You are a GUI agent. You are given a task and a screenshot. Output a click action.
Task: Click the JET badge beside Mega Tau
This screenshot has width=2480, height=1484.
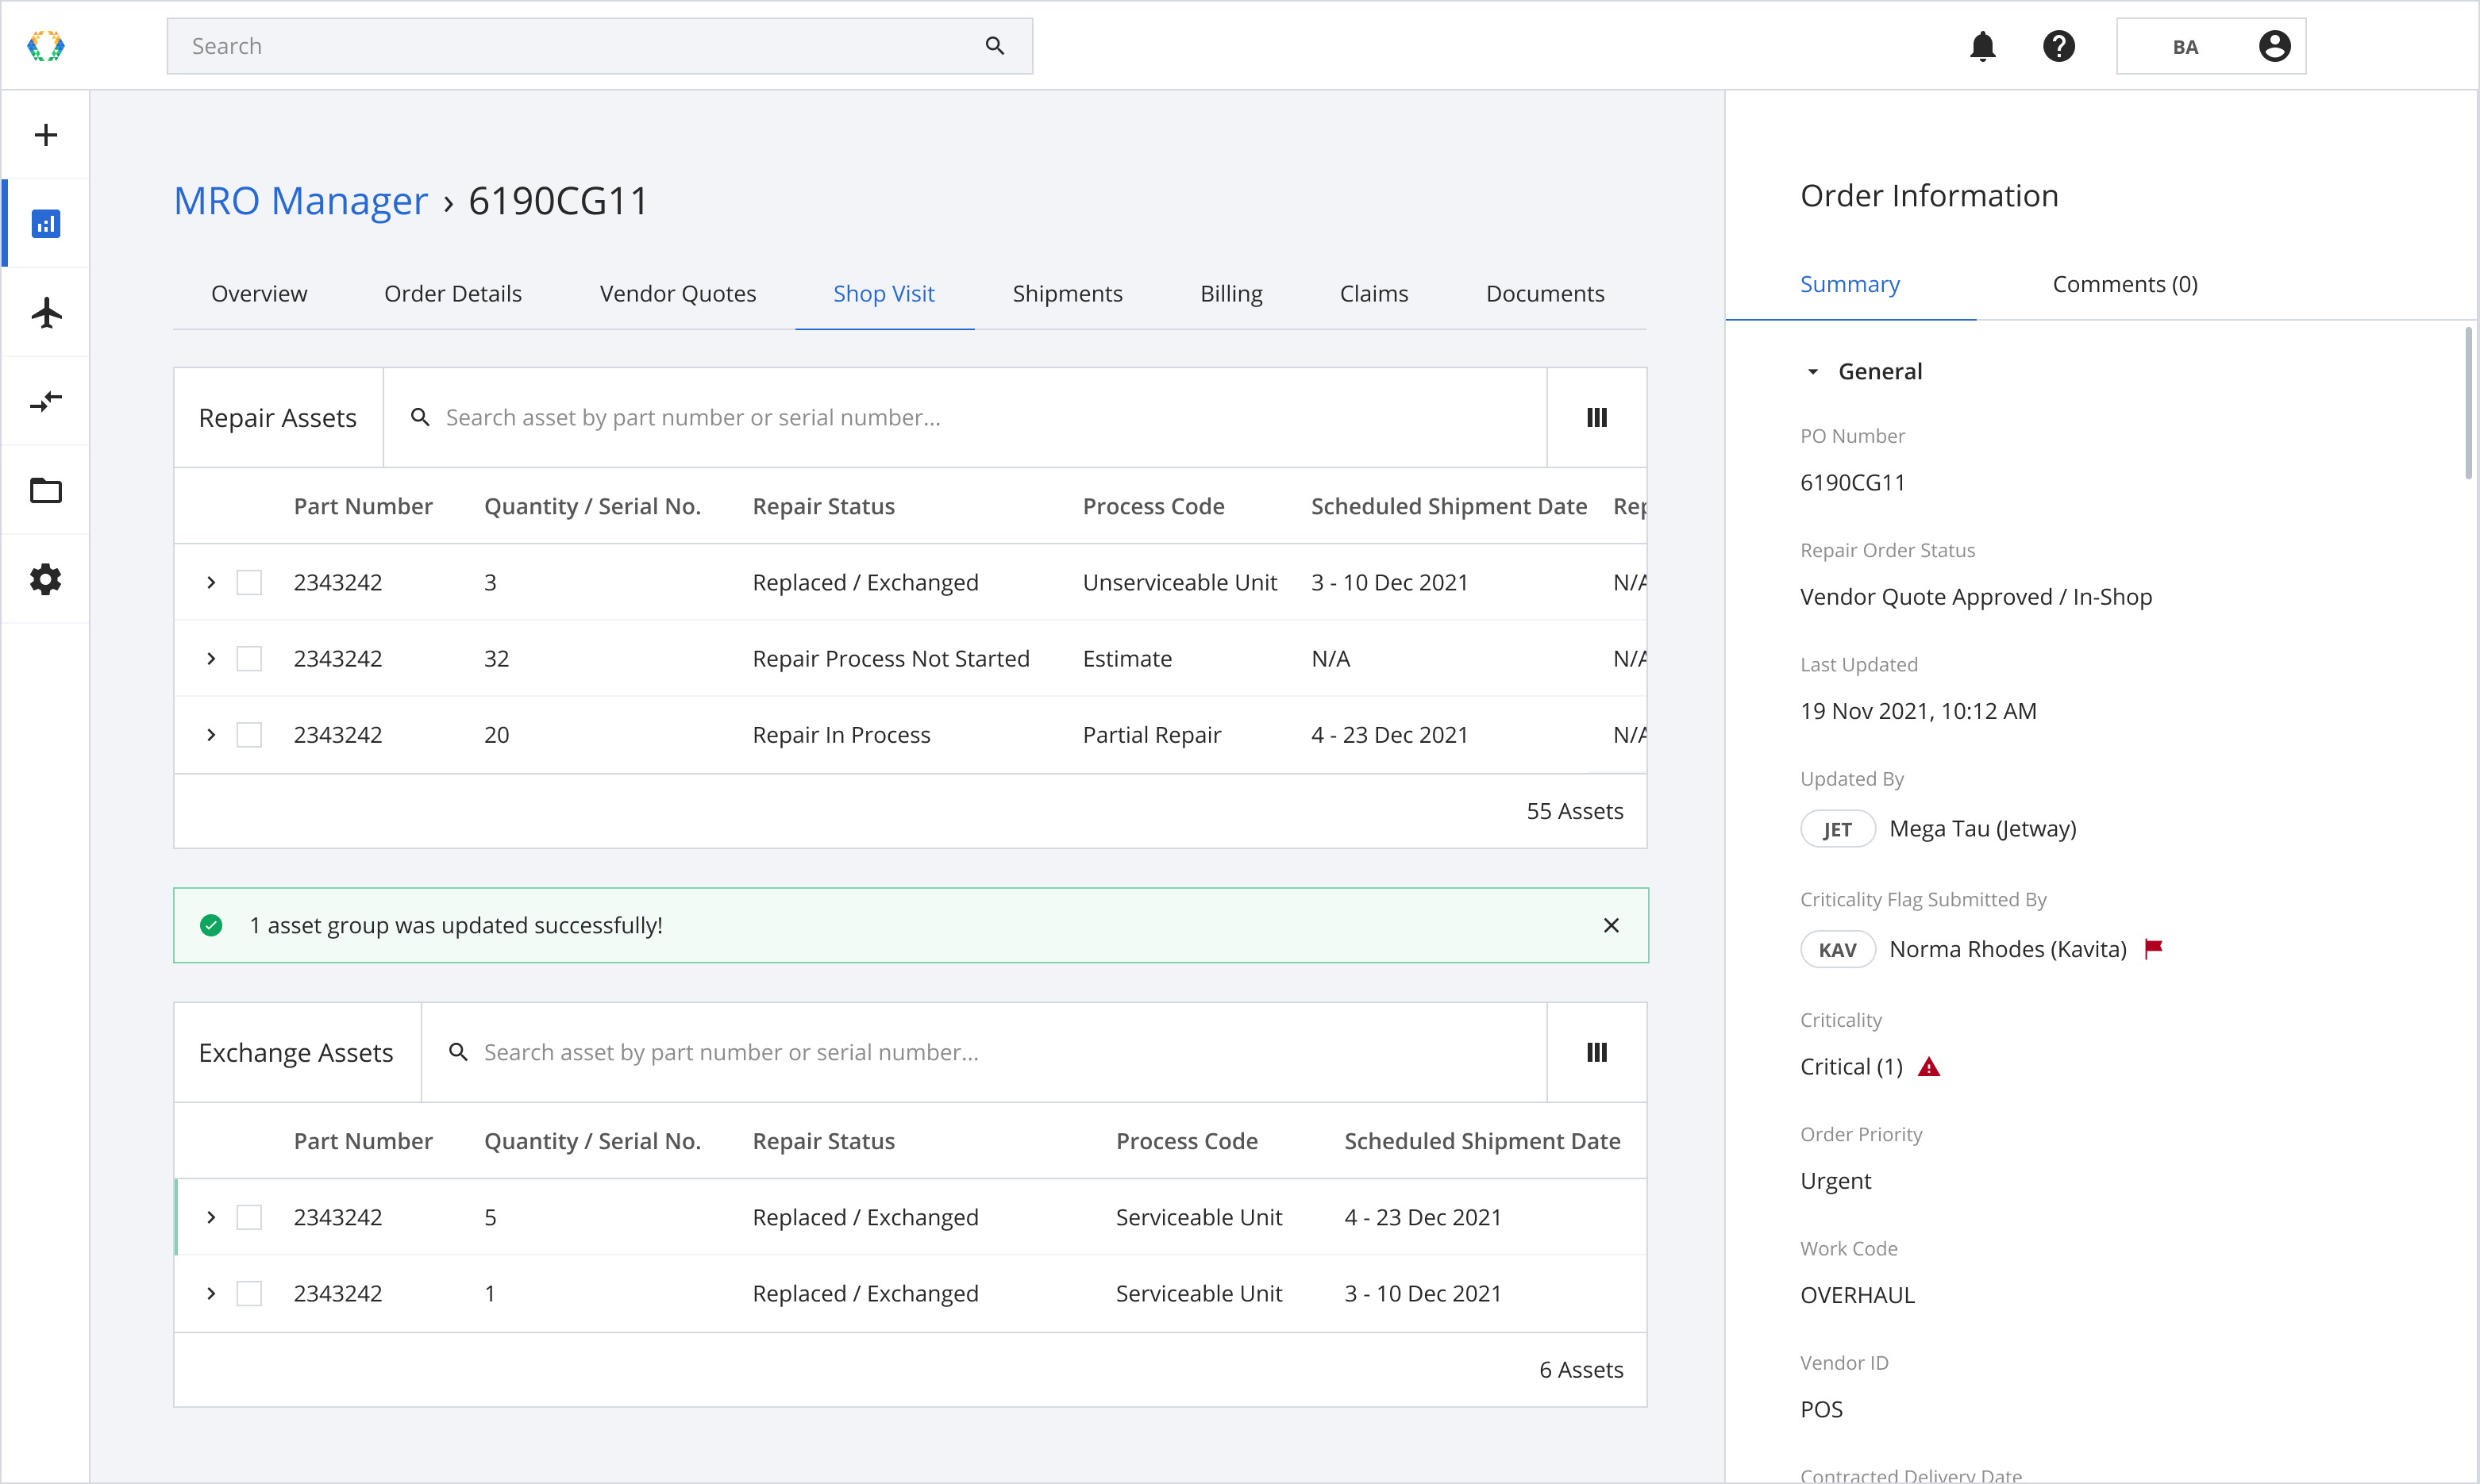coord(1837,829)
